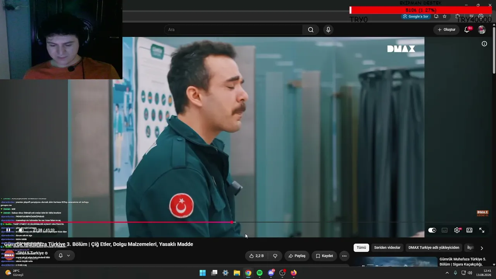This screenshot has width=496, height=279.
Task: Select DMAX Turkiye adlı yükleyiciden chip
Action: (x=434, y=248)
